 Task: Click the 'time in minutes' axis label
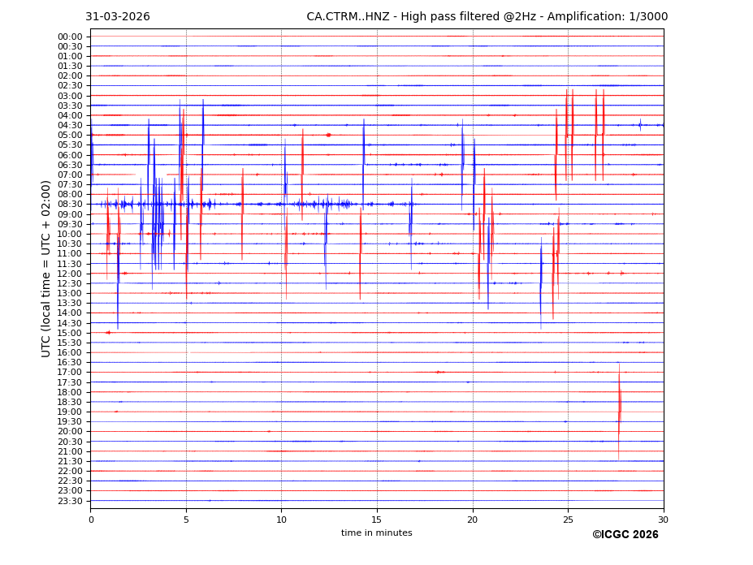pyautogui.click(x=376, y=533)
